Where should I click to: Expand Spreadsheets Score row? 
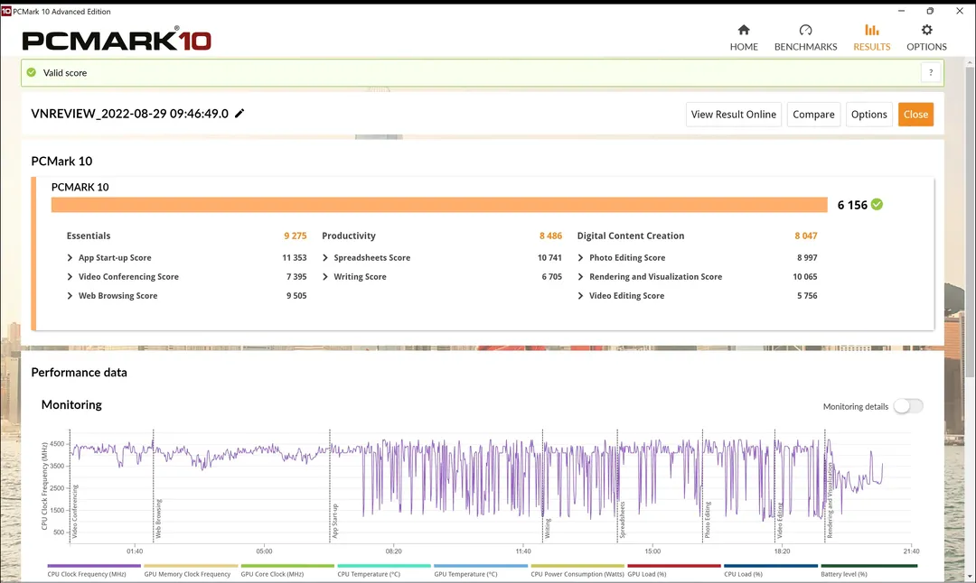(326, 258)
